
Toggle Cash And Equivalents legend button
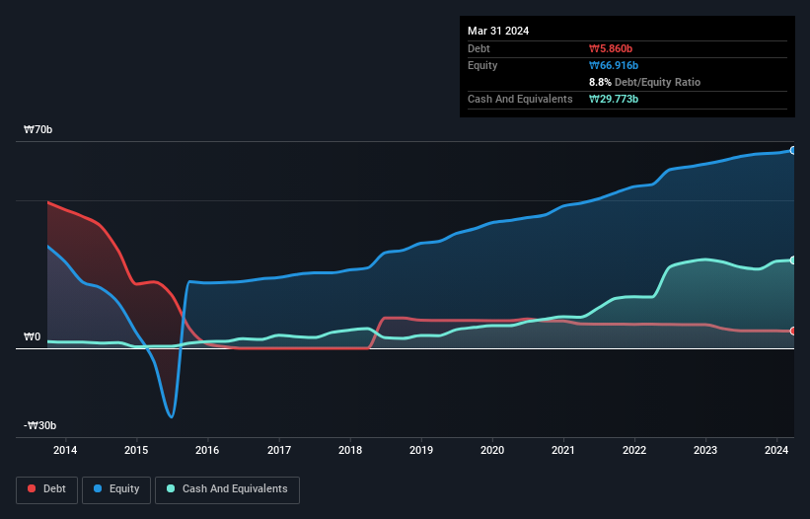[227, 489]
